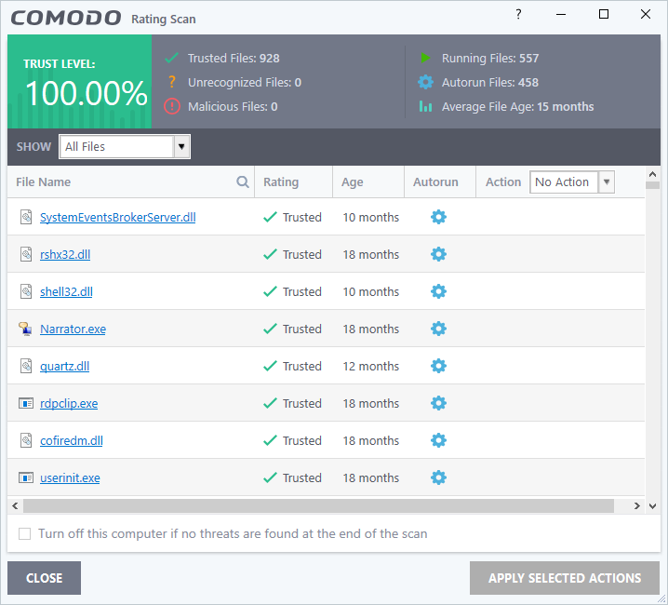Click the file icon beside cofiredm.dll
This screenshot has width=668, height=605.
pos(26,440)
